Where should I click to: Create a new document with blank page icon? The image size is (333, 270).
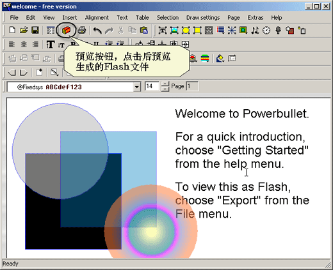(x=12, y=30)
